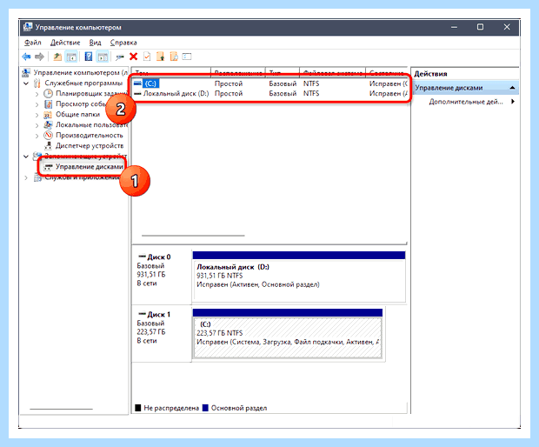Click Дополнительные действия in the Actions pane
This screenshot has height=447, width=539.
(x=466, y=102)
